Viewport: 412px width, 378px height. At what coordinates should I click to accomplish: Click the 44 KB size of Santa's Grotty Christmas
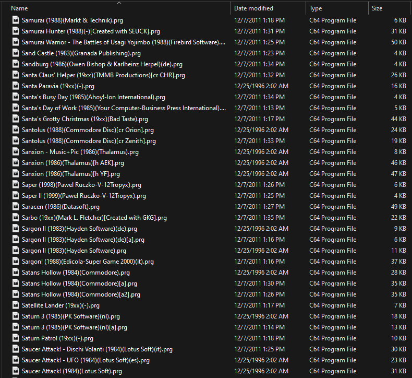(x=398, y=119)
